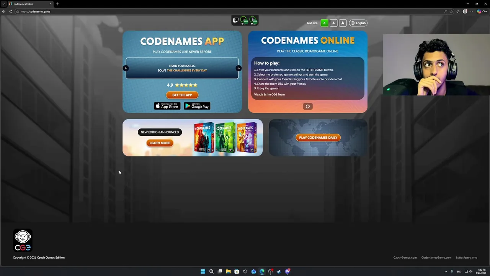Screen dimensions: 490x276
Task: Close the Codenames Online tab
Action: pos(51,4)
